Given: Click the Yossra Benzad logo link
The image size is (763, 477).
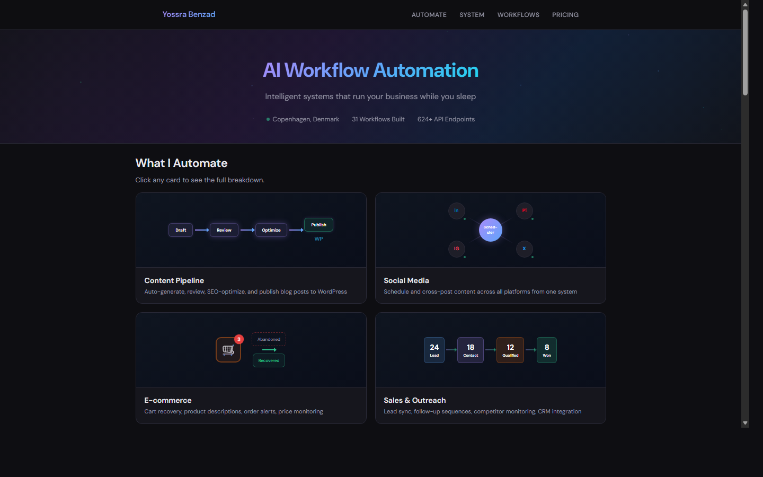Looking at the screenshot, I should point(189,14).
